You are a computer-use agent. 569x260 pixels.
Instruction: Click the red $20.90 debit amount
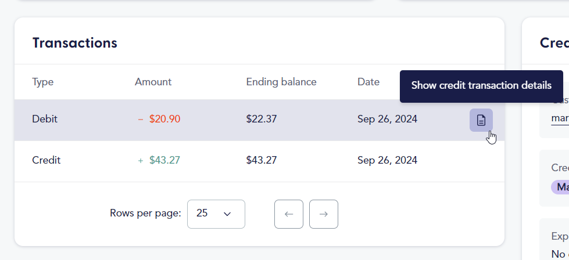click(164, 119)
